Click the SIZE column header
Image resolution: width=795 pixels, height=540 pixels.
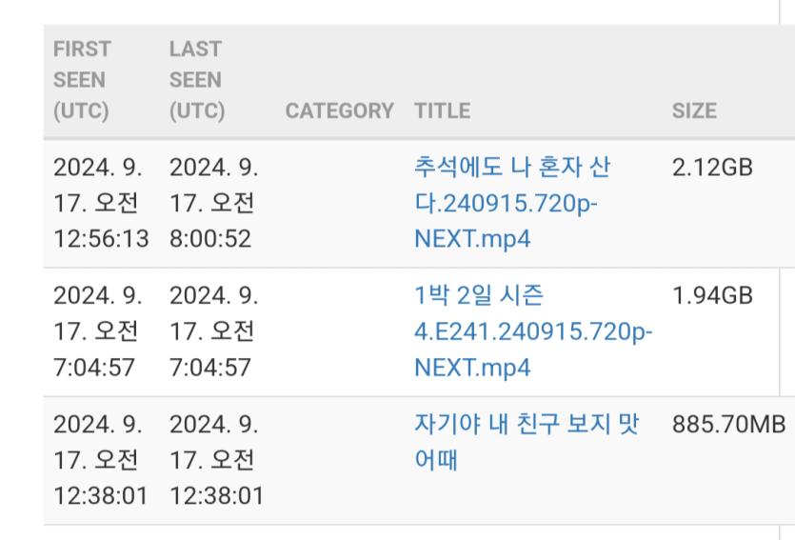695,110
